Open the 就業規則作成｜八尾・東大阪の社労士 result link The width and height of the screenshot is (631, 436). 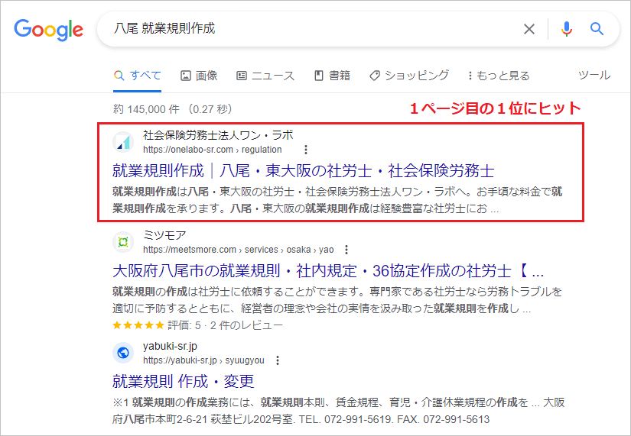click(304, 171)
